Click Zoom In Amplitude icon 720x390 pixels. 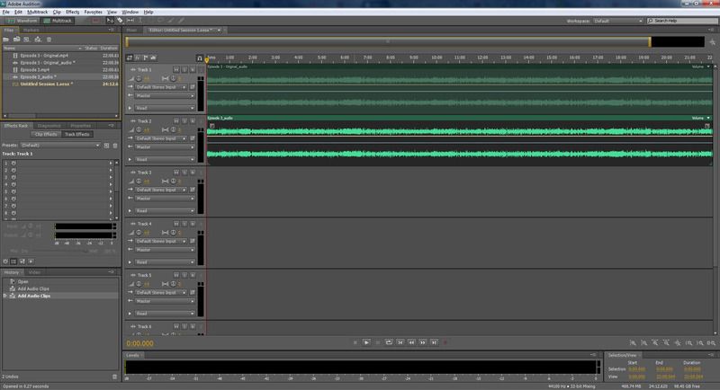[633, 342]
